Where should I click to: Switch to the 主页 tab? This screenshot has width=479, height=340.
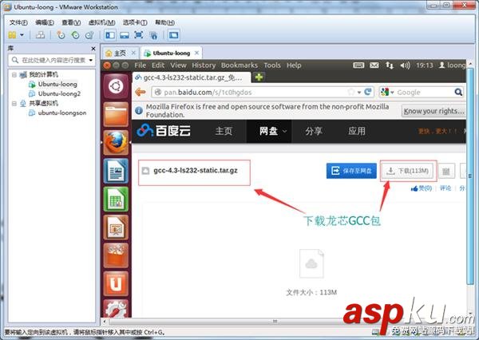click(x=120, y=53)
